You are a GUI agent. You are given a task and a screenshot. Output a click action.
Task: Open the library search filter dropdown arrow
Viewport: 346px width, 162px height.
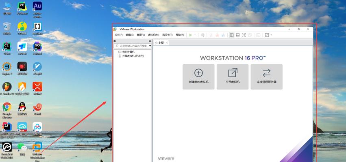[x=150, y=46]
